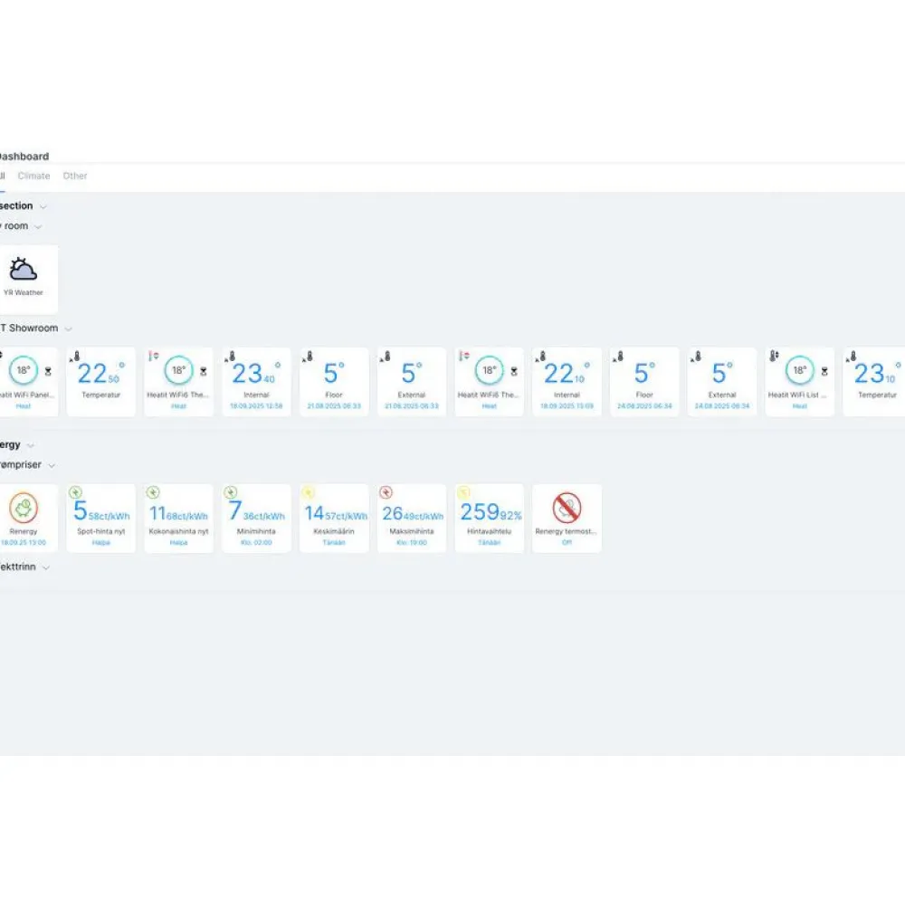
Task: Collapse the 'section' chevron
Action: pos(43,206)
